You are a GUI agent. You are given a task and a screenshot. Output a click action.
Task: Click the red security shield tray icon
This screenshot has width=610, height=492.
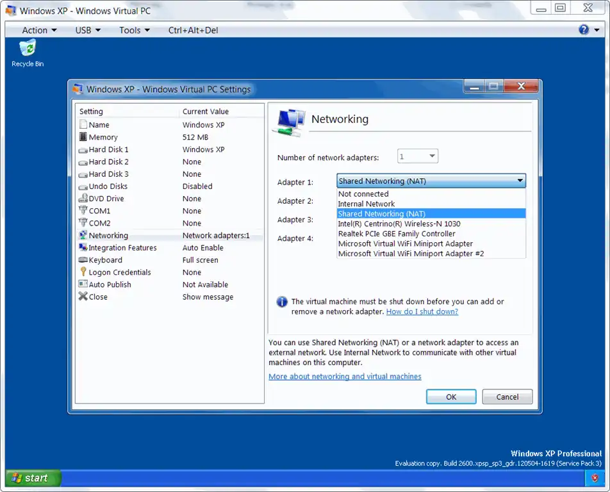[595, 479]
